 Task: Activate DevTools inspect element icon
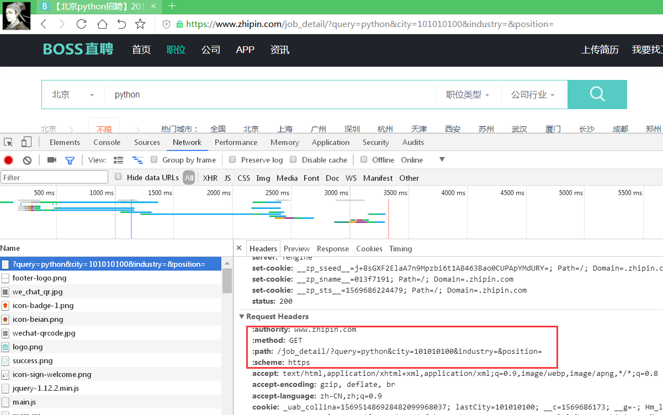pos(8,142)
